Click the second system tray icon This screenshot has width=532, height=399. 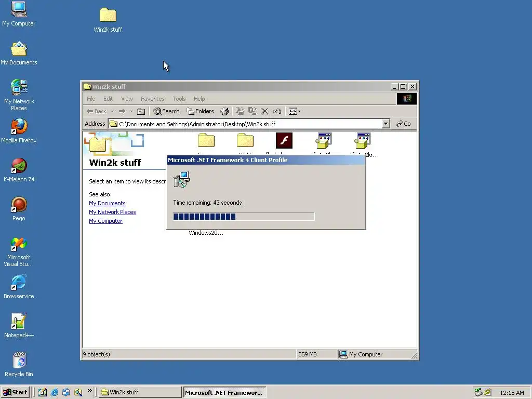(x=487, y=392)
